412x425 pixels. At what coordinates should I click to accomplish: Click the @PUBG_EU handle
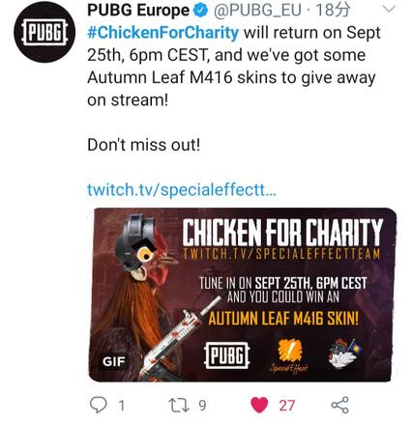tap(257, 11)
